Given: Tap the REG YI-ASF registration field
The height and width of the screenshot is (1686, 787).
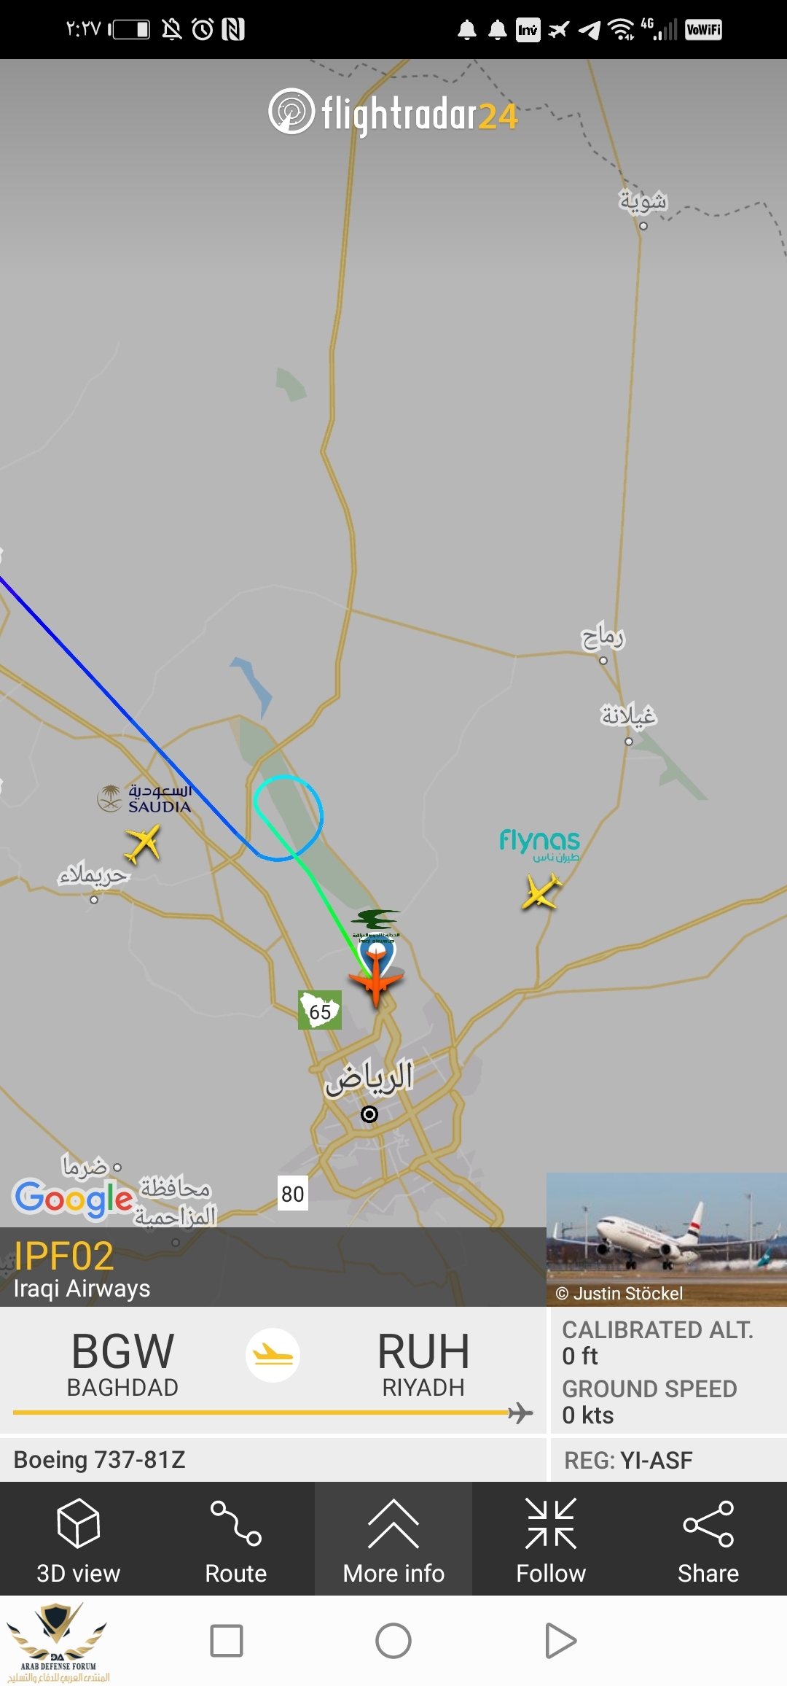Looking at the screenshot, I should 628,1460.
